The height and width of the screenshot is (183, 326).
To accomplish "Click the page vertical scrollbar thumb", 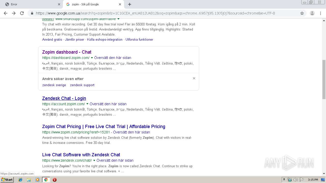I will tap(324, 79).
